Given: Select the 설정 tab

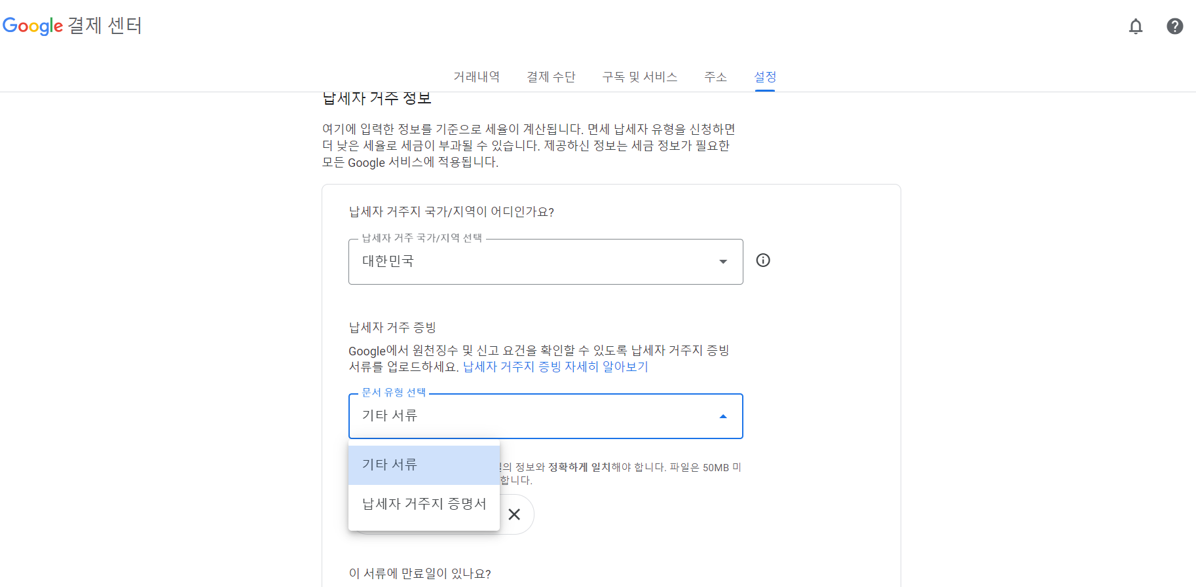Looking at the screenshot, I should [x=765, y=77].
